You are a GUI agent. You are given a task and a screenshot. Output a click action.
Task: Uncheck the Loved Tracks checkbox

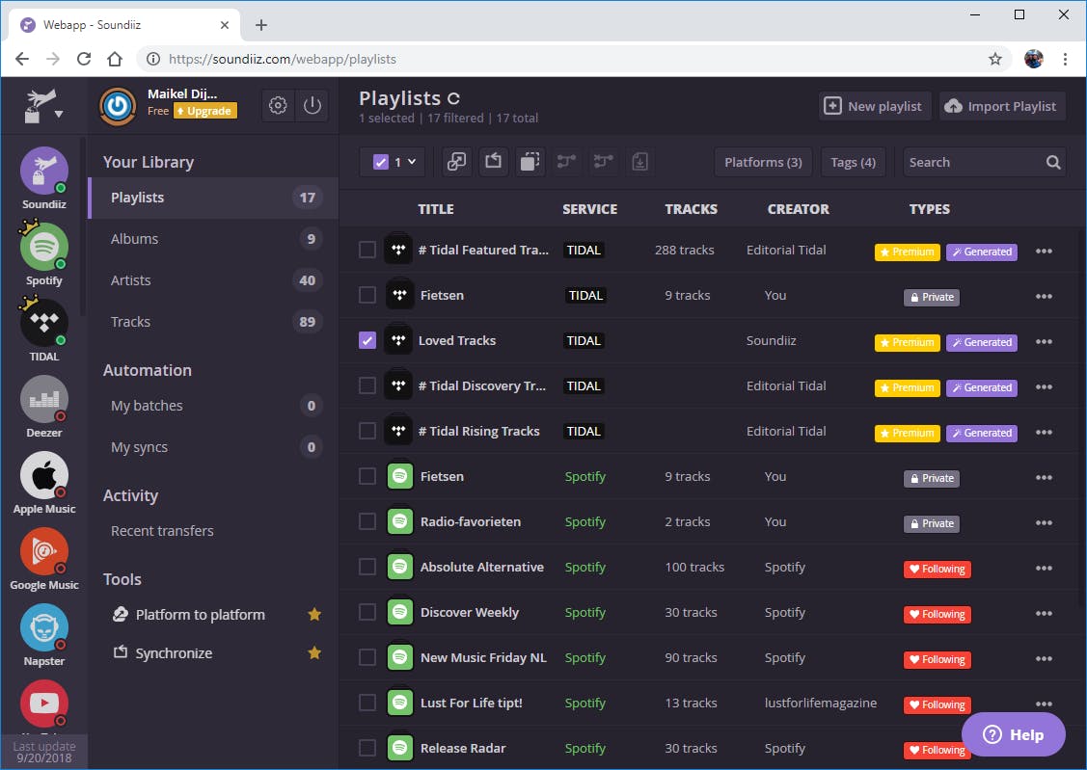point(367,340)
